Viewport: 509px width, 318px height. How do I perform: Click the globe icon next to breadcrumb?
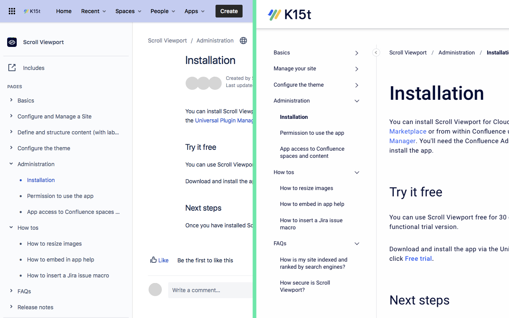[x=243, y=41]
